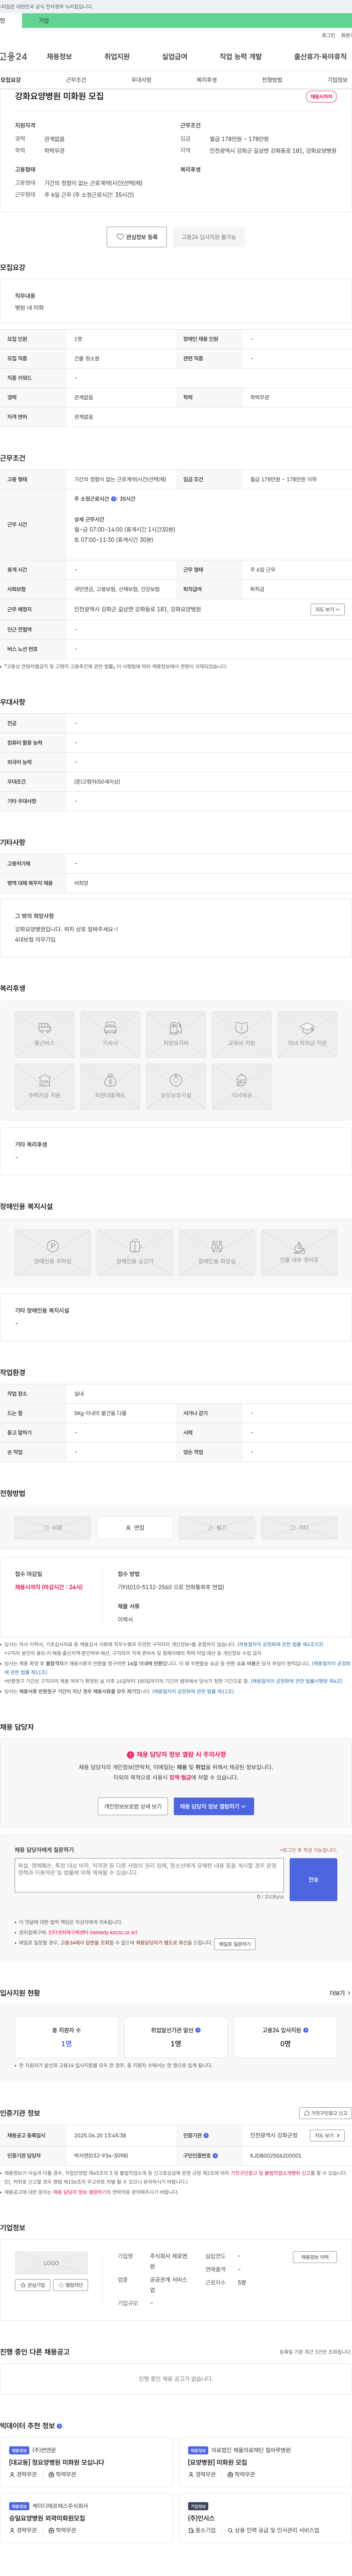Select the 복리후생 section tab
Image resolution: width=352 pixels, height=2576 pixels.
[x=206, y=80]
